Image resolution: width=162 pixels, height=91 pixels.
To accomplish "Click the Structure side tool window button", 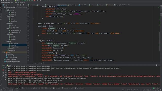I will coord(1,16).
